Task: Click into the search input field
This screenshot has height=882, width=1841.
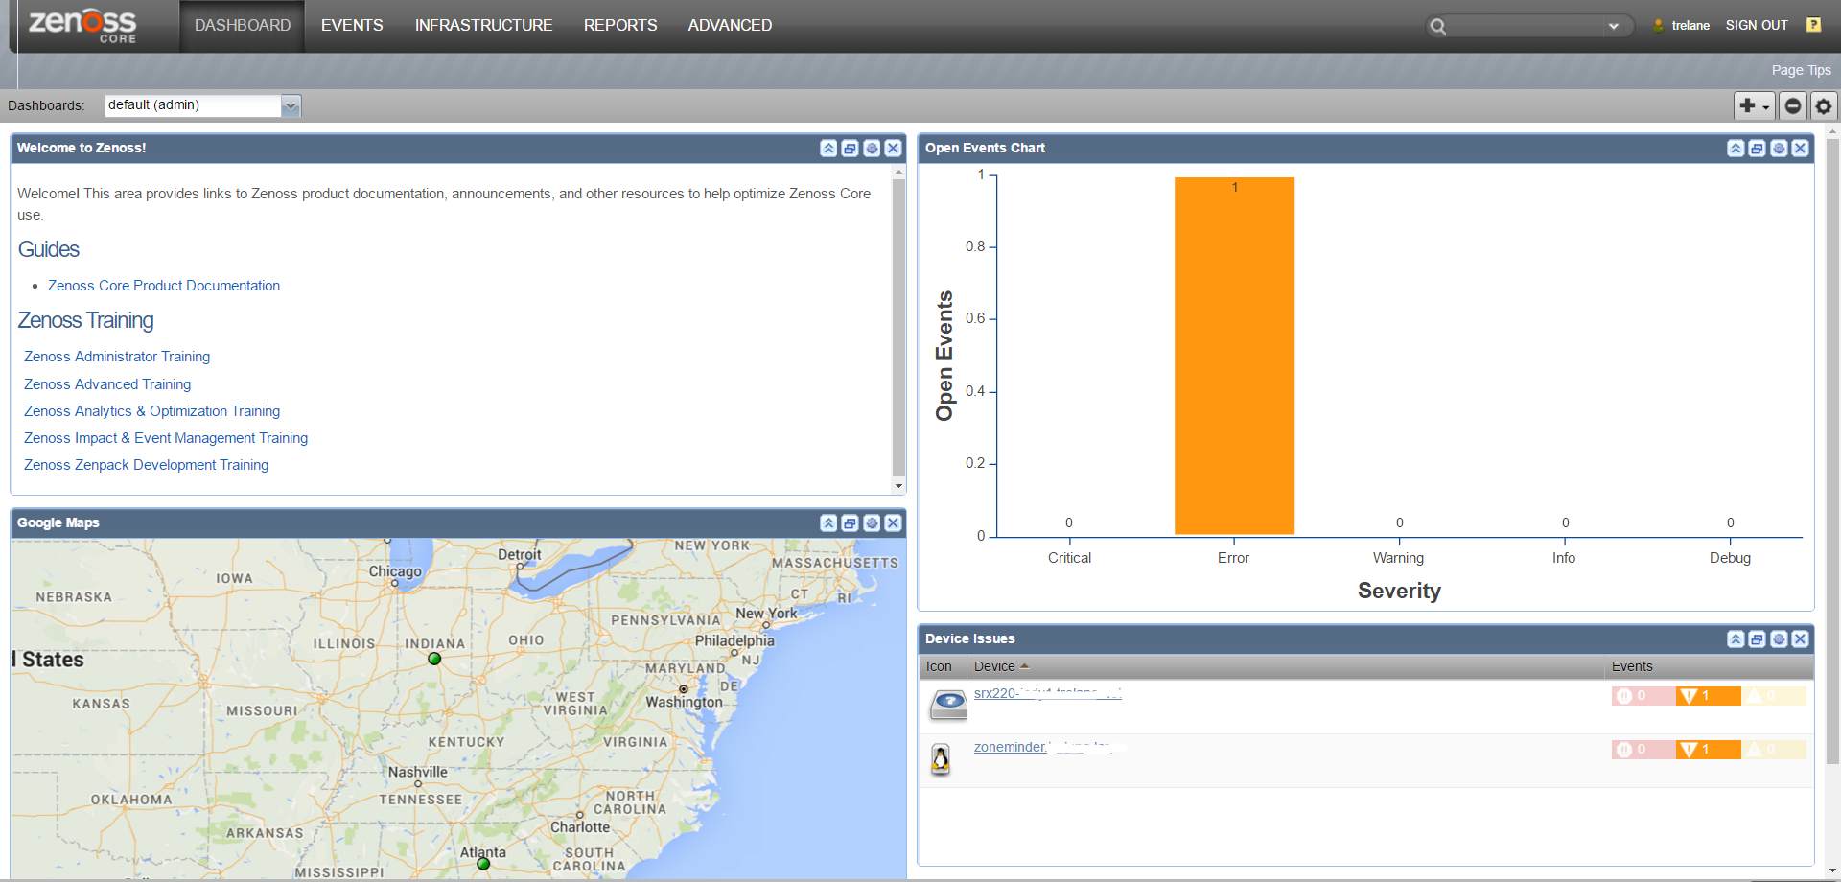Action: pyautogui.click(x=1525, y=26)
